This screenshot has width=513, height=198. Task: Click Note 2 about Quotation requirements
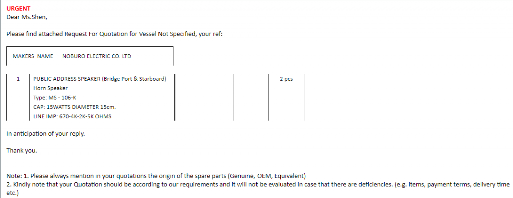(x=258, y=185)
